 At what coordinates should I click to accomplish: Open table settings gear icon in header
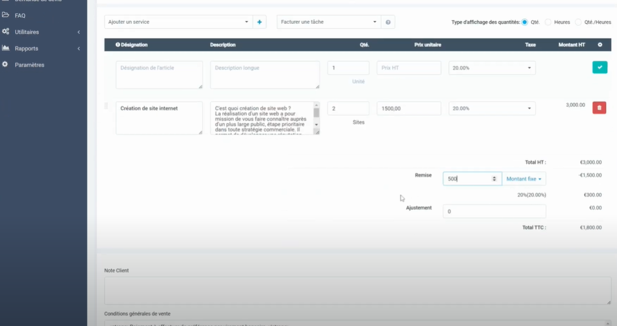[x=600, y=45]
